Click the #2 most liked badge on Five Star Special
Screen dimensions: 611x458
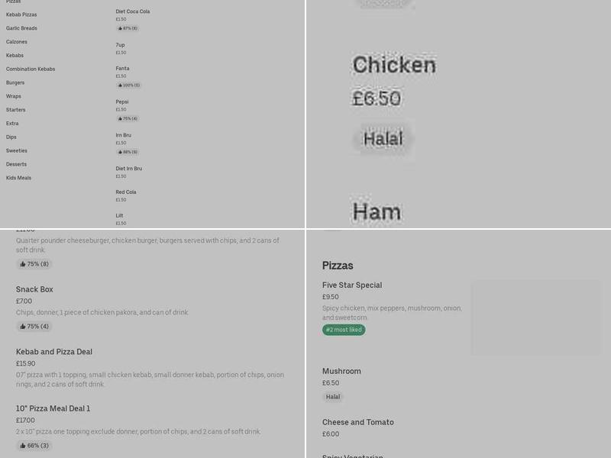pyautogui.click(x=344, y=330)
